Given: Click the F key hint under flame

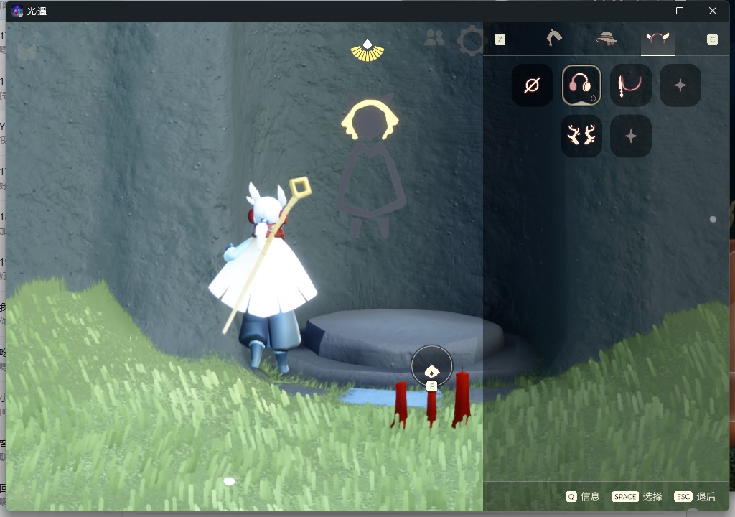Looking at the screenshot, I should [431, 386].
